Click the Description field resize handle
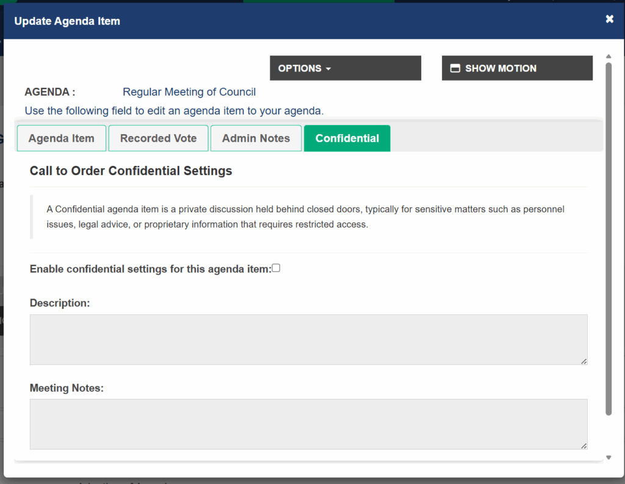 [x=583, y=361]
